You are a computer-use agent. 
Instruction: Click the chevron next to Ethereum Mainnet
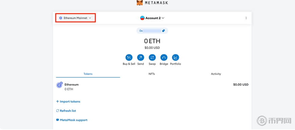(90, 18)
